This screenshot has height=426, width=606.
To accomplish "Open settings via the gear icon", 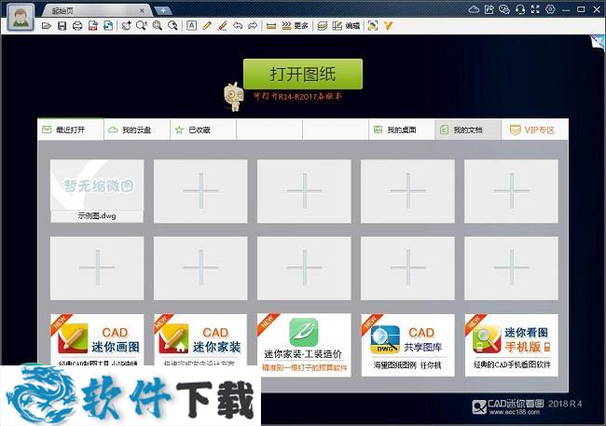I will pyautogui.click(x=550, y=9).
